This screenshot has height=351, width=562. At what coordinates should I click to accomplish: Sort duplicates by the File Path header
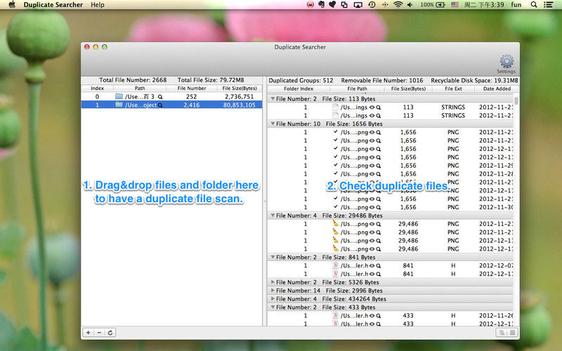pyautogui.click(x=358, y=89)
